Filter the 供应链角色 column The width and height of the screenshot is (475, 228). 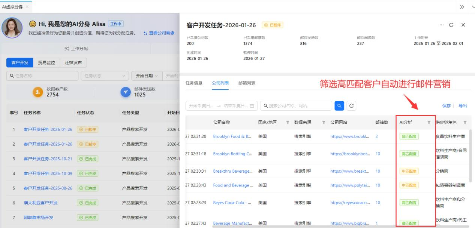coord(465,122)
